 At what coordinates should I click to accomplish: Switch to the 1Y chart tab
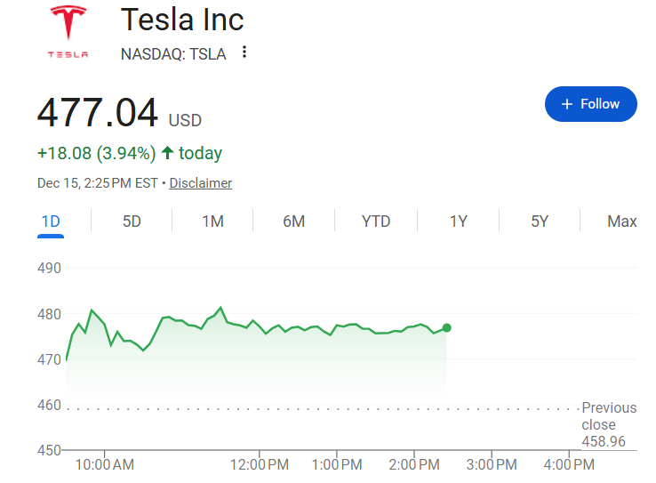coord(458,221)
